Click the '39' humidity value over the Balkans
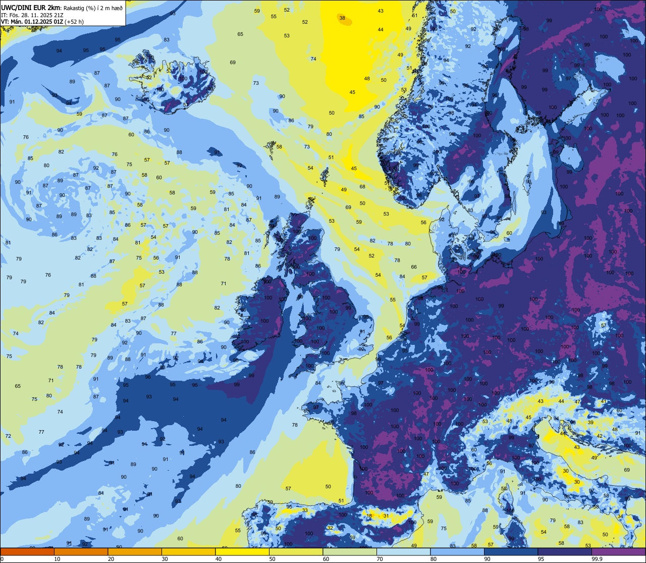646x563 pixels. pos(590,422)
